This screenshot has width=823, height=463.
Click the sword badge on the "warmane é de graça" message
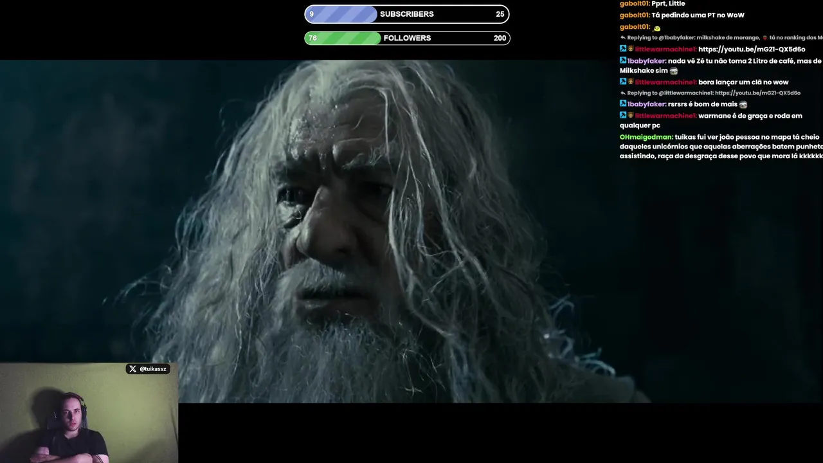point(623,115)
